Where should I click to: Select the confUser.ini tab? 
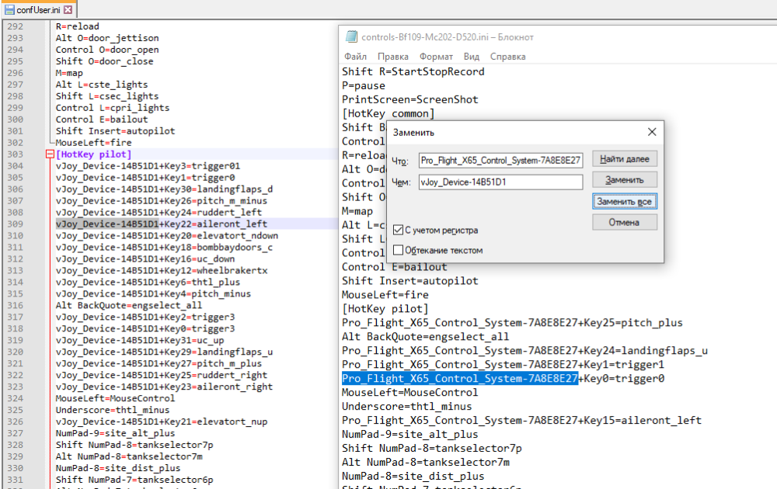tap(38, 9)
